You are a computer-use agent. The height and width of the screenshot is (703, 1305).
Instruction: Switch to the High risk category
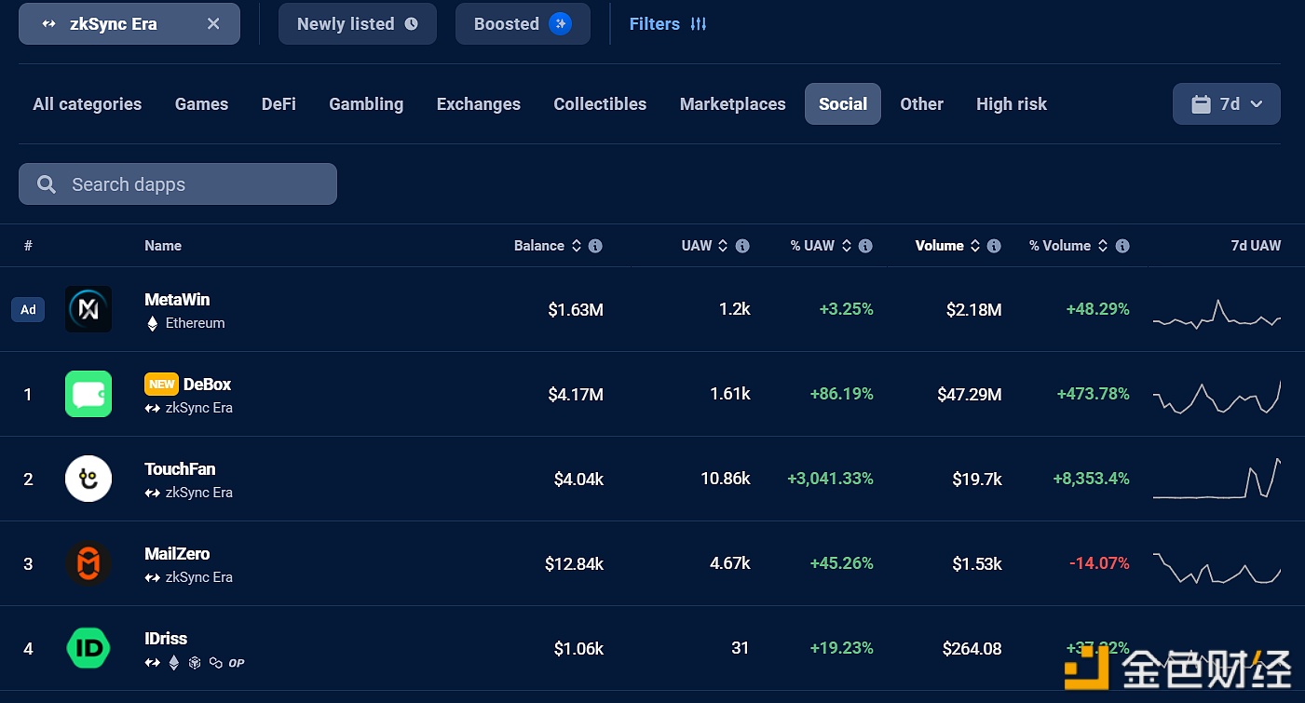(x=1012, y=104)
